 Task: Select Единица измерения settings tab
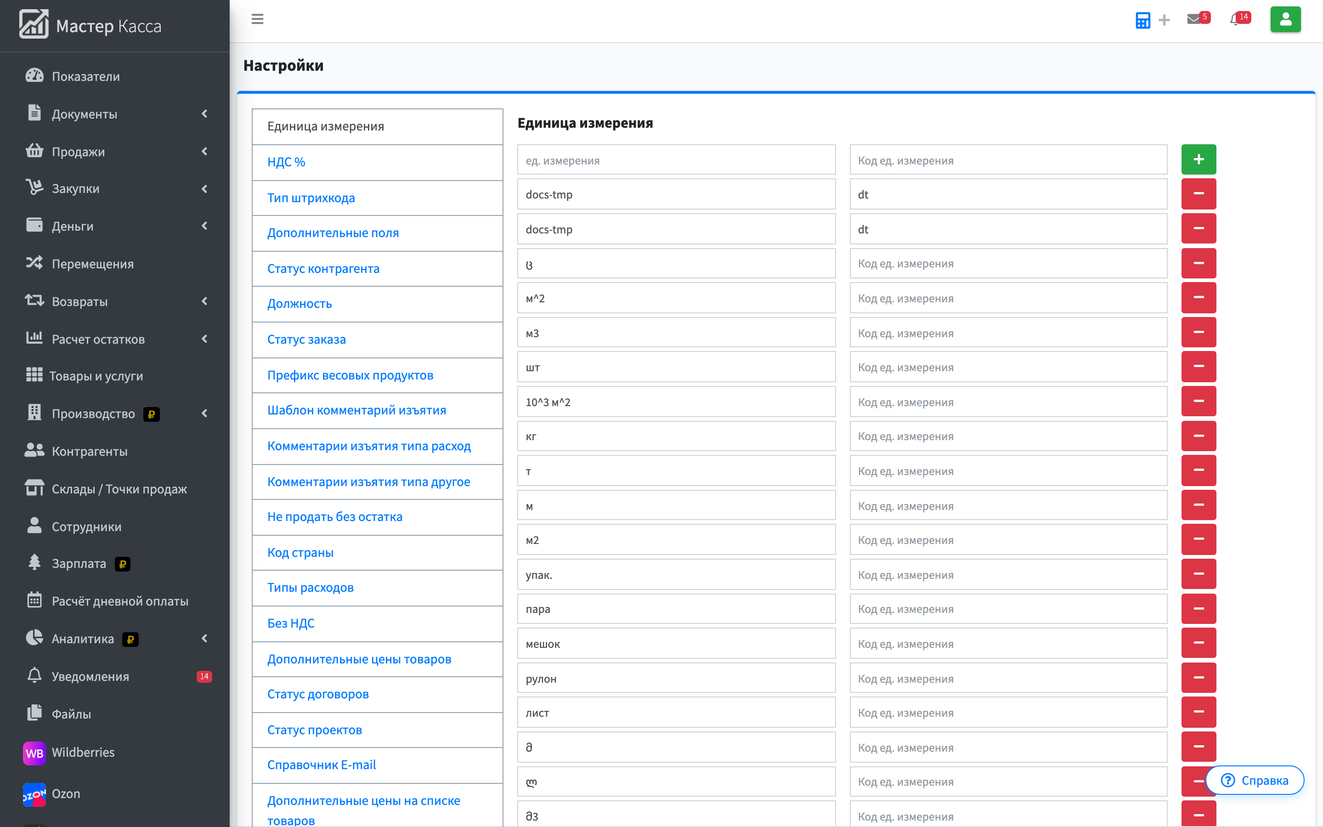(x=377, y=126)
